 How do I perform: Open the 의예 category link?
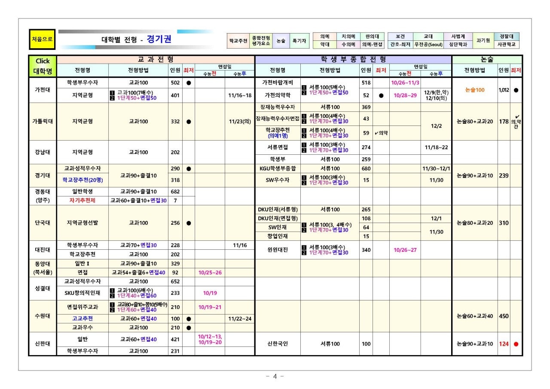coord(325,37)
